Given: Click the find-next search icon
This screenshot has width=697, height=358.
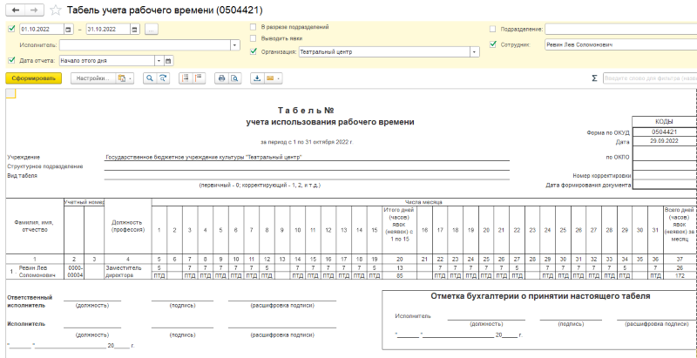Looking at the screenshot, I should point(164,78).
